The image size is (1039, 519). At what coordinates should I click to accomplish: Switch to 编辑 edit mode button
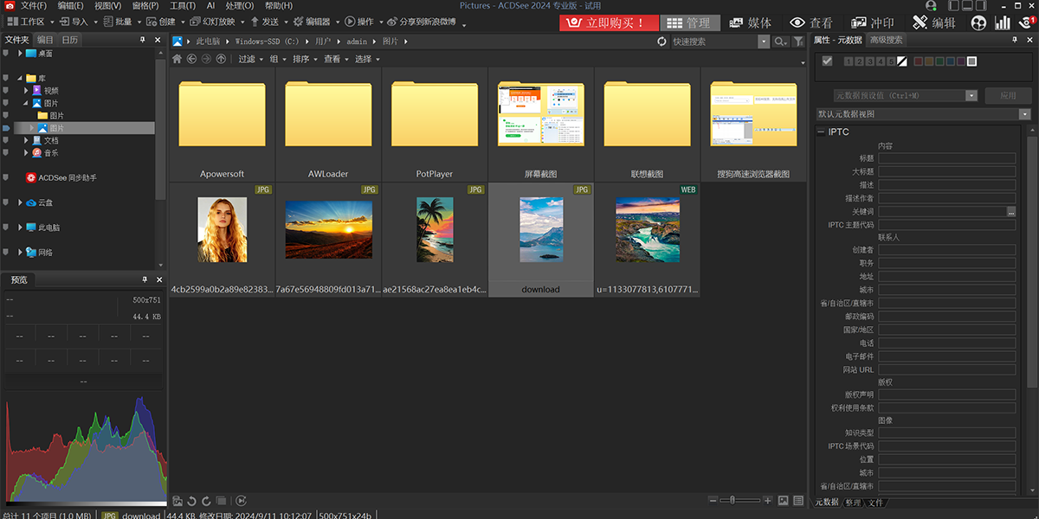(x=933, y=22)
